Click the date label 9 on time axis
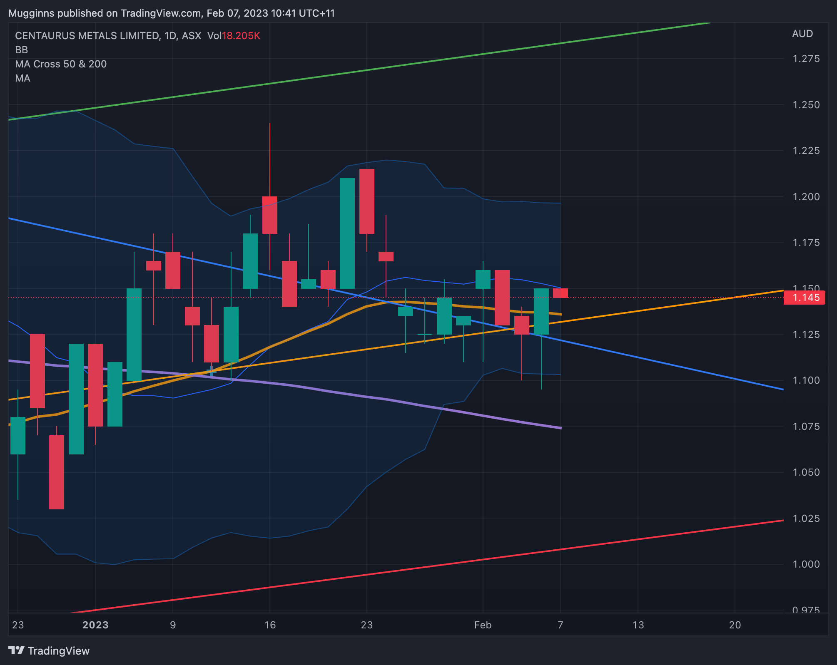The height and width of the screenshot is (665, 837). tap(173, 625)
